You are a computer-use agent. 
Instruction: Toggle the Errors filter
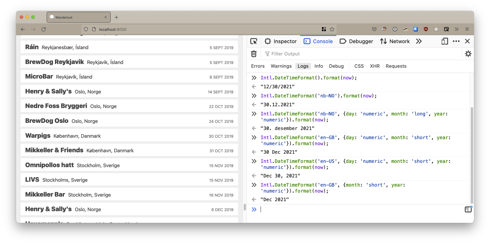pyautogui.click(x=258, y=66)
